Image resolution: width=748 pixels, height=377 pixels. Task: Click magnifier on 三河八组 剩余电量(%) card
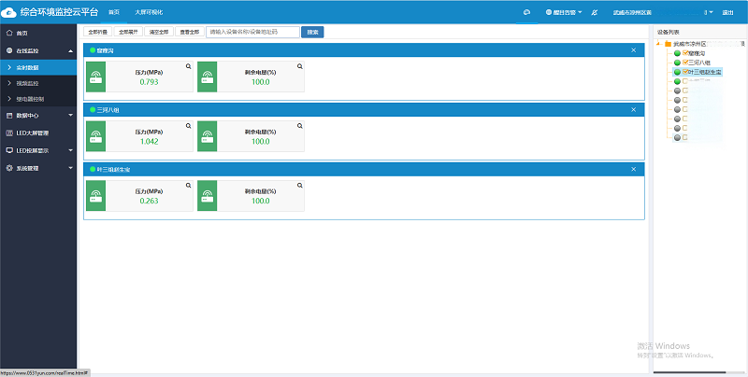click(299, 126)
